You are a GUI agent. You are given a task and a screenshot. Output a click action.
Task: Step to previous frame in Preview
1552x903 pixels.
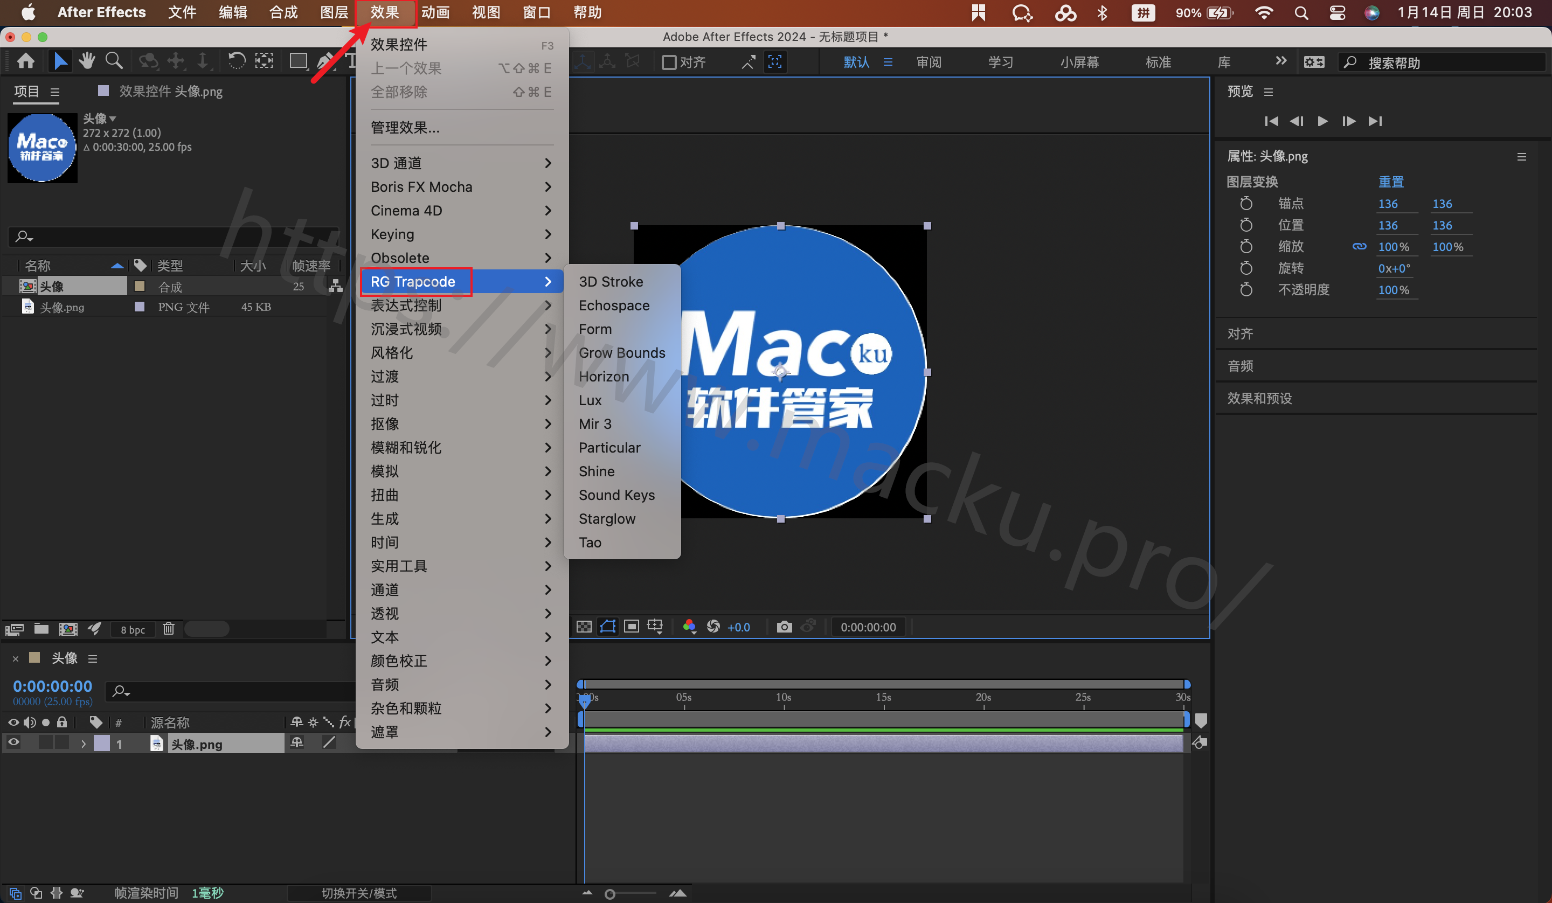(x=1297, y=121)
